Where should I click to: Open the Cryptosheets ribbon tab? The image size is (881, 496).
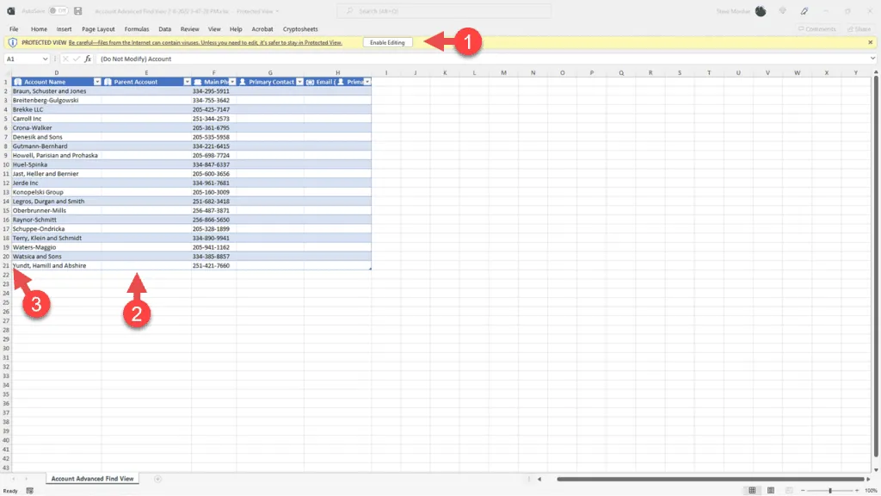pyautogui.click(x=299, y=28)
